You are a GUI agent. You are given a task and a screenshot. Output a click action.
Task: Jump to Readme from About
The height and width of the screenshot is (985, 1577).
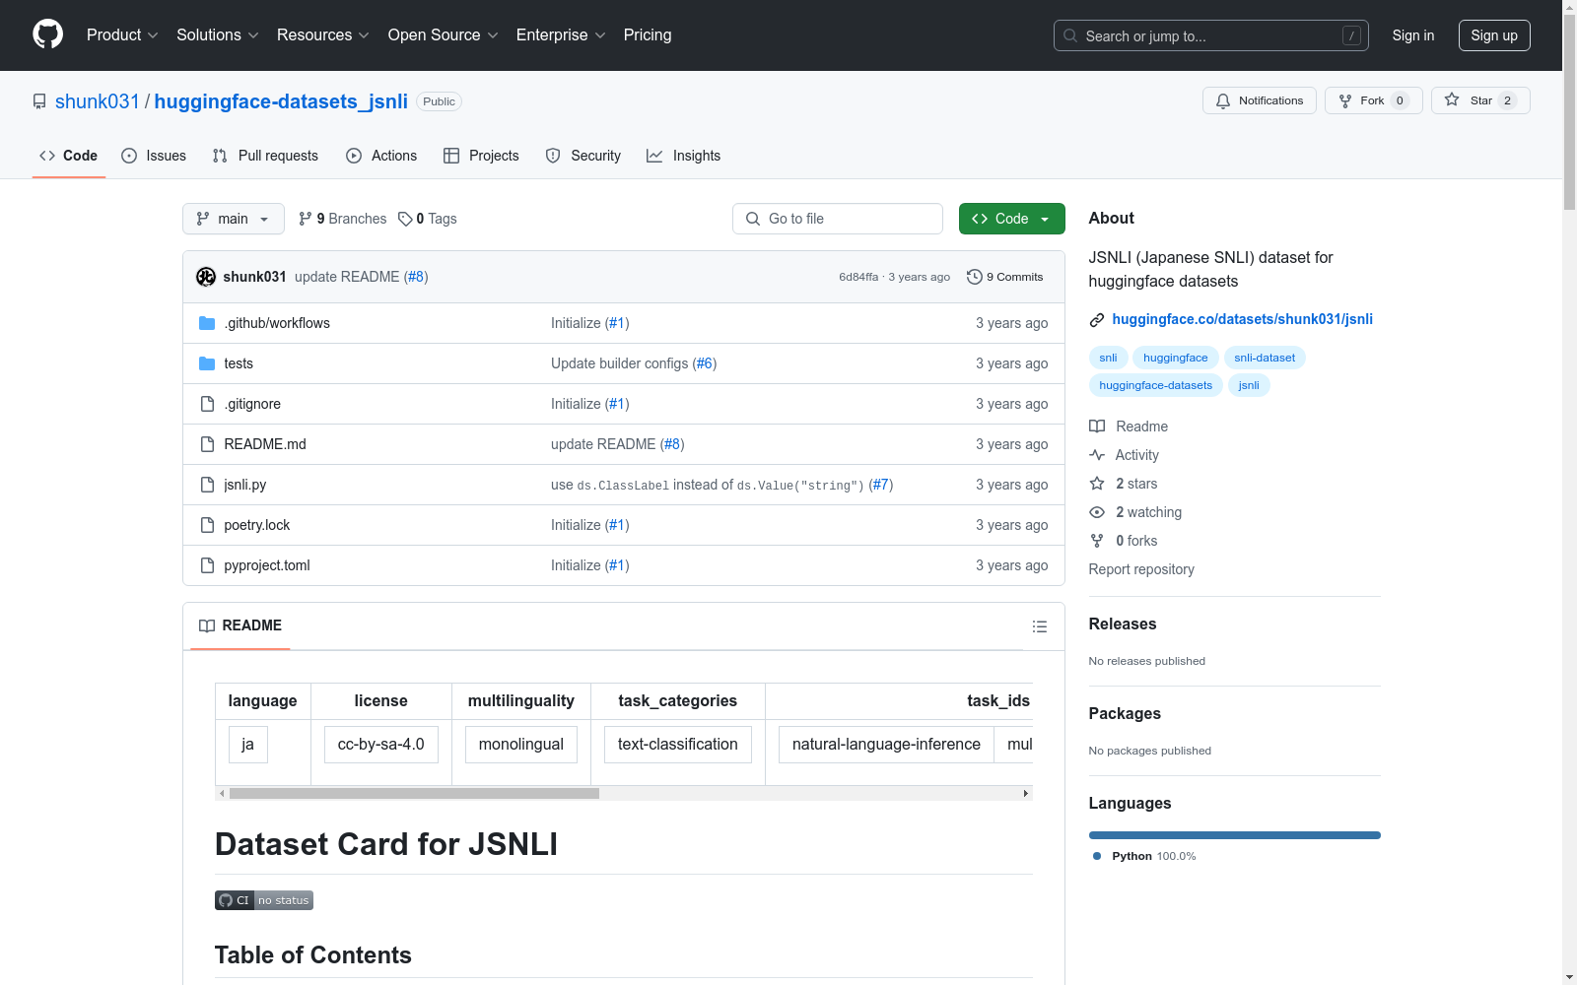pos(1129,427)
